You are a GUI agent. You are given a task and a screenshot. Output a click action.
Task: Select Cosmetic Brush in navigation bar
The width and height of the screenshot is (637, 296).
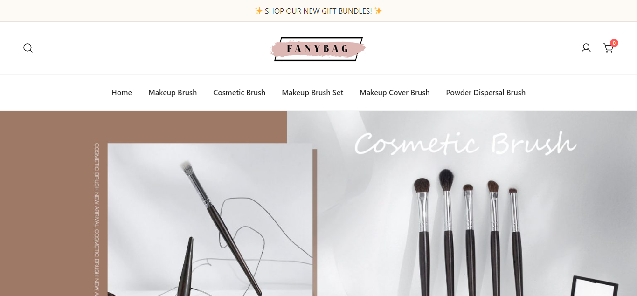tap(239, 93)
